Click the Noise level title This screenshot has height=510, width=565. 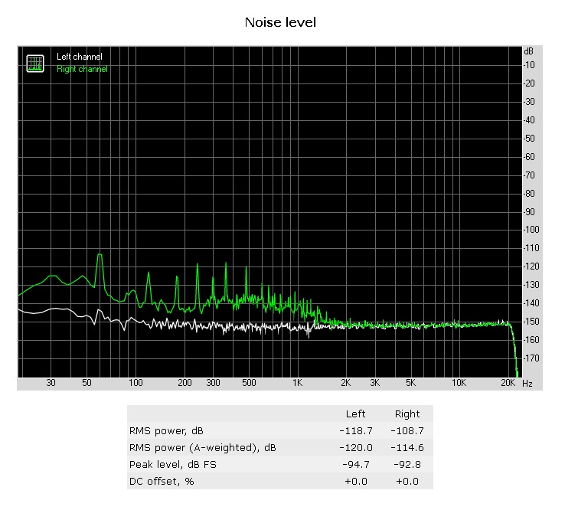(x=280, y=22)
